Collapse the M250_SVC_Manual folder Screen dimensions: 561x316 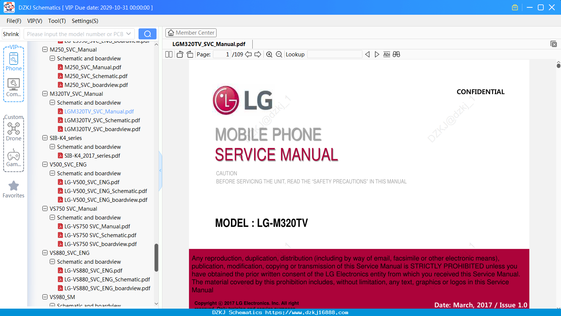(45, 49)
